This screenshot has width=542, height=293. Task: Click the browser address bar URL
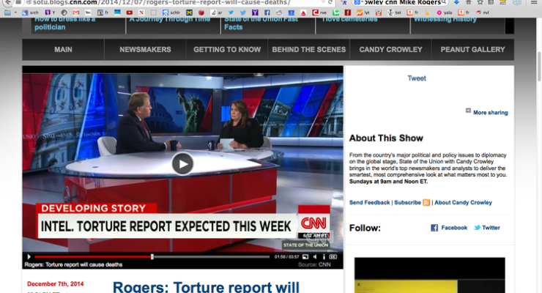coord(162,2)
